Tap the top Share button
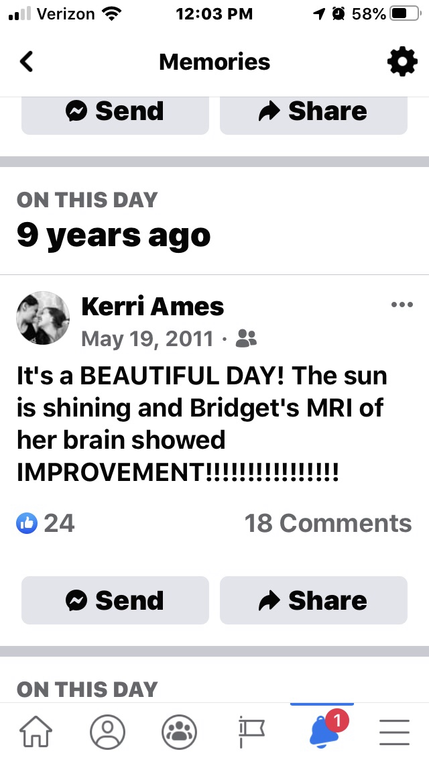 click(x=313, y=115)
